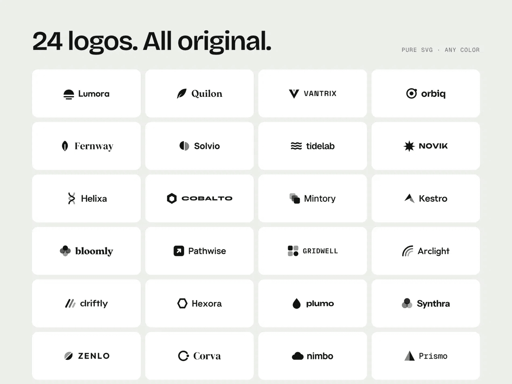Click the plumo water drop icon
The image size is (512, 384).
pos(297,303)
